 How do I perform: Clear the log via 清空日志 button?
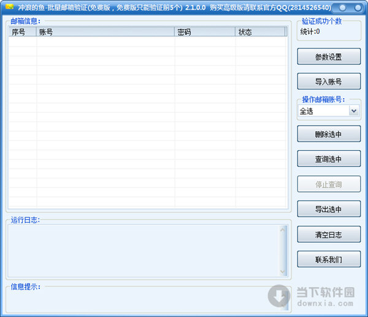(x=329, y=234)
